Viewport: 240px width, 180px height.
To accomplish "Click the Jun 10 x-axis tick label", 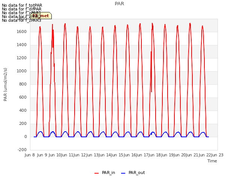I will click(x=55, y=155).
